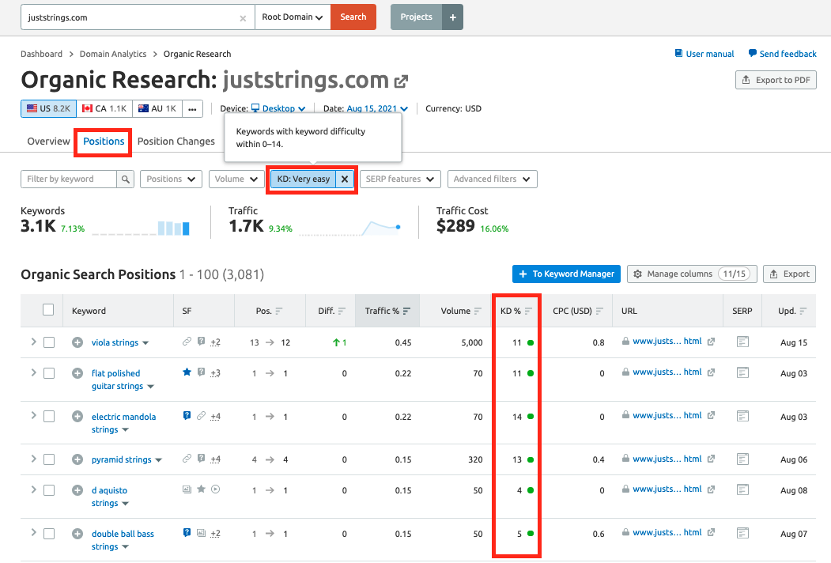Open Manage columns 11/15
This screenshot has width=831, height=563.
pyautogui.click(x=692, y=274)
